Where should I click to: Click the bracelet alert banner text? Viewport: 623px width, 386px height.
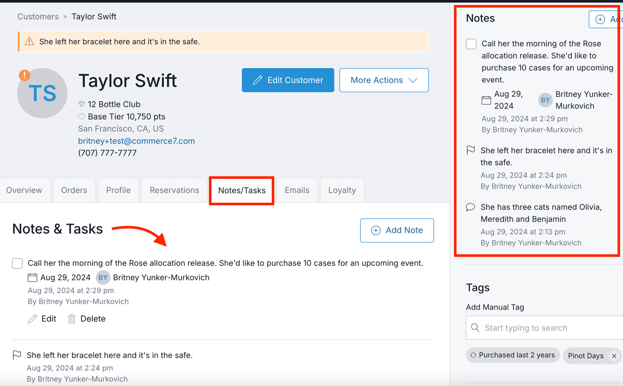point(120,42)
